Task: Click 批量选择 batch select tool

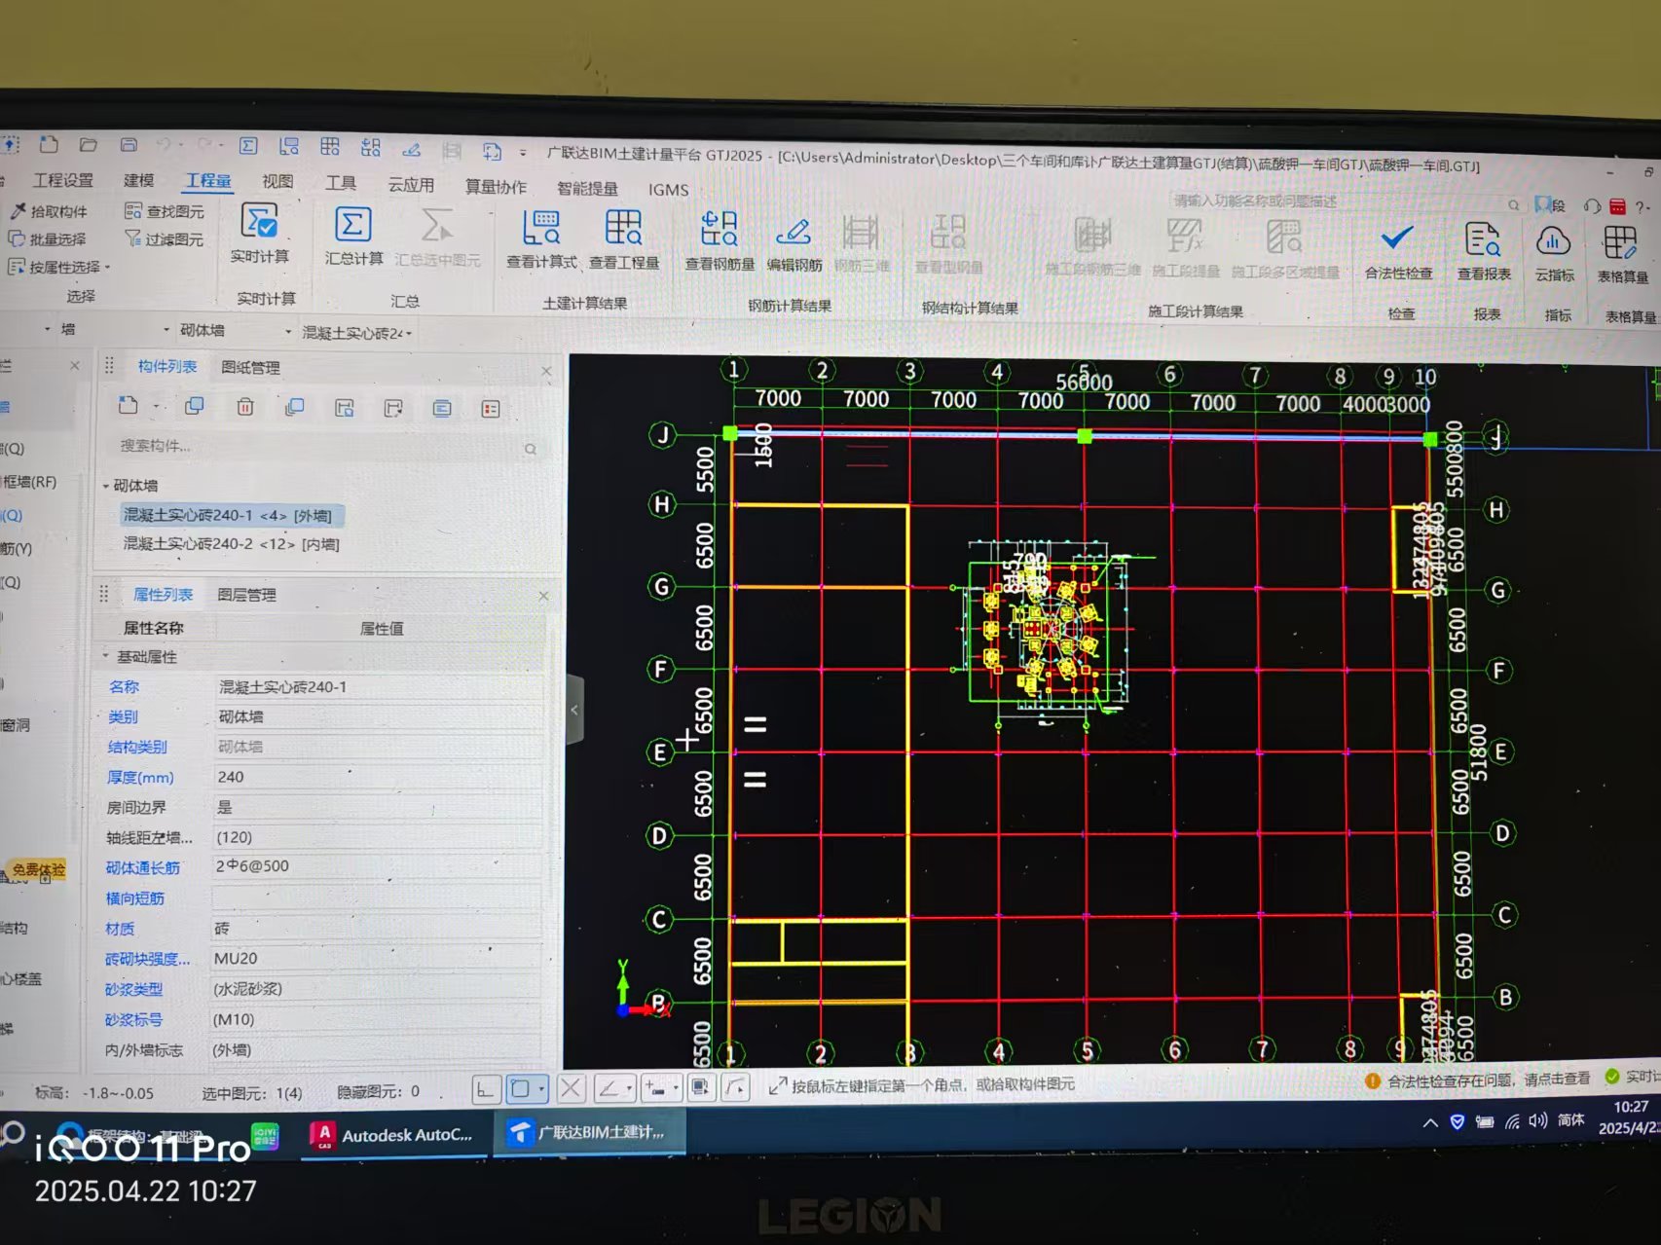Action: tap(48, 238)
